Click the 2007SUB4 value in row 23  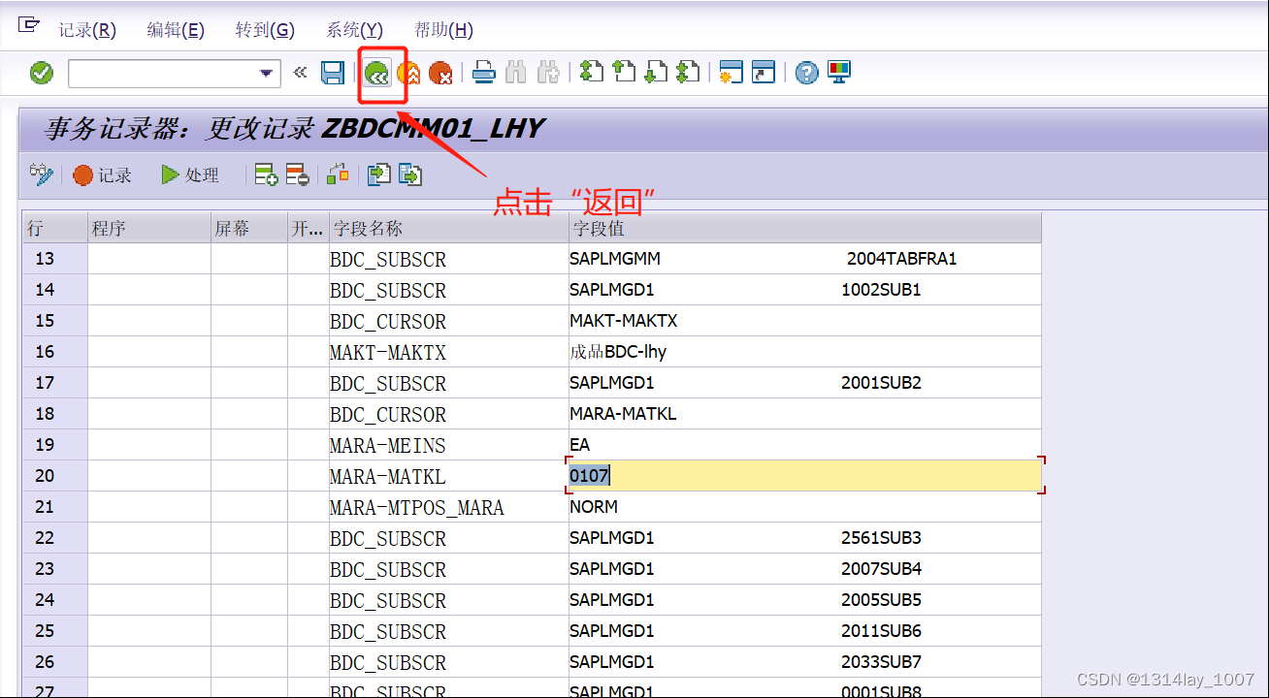coord(881,569)
